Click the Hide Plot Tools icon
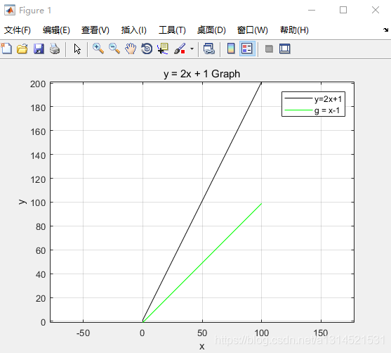391x353 pixels. coord(269,49)
